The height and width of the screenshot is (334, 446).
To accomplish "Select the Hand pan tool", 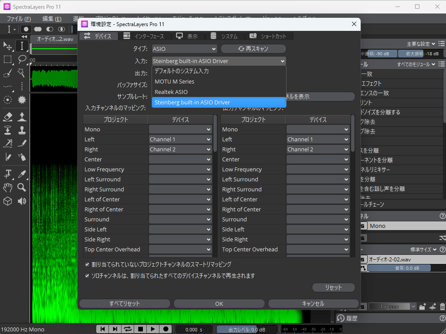I will (7, 187).
